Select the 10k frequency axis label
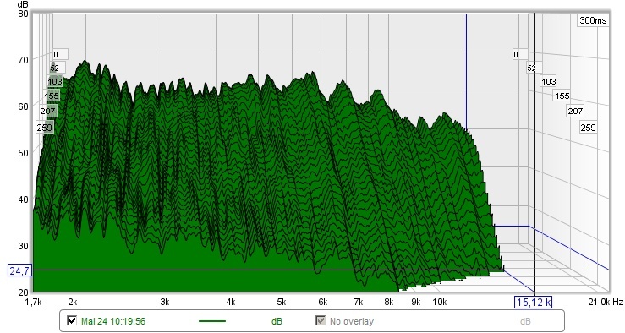 [x=439, y=302]
